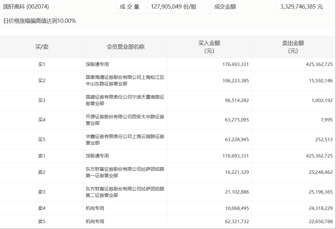Click the 卖出金额(元) column header
The height and width of the screenshot is (229, 336).
(x=293, y=47)
